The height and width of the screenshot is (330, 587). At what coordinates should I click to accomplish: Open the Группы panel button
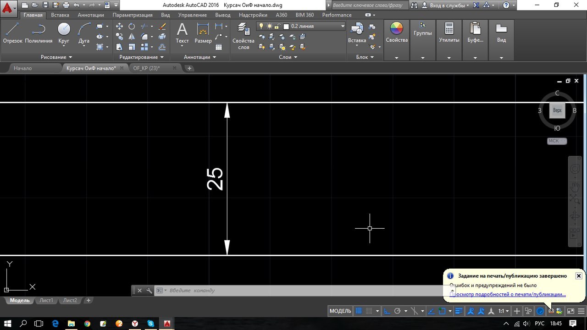(422, 40)
